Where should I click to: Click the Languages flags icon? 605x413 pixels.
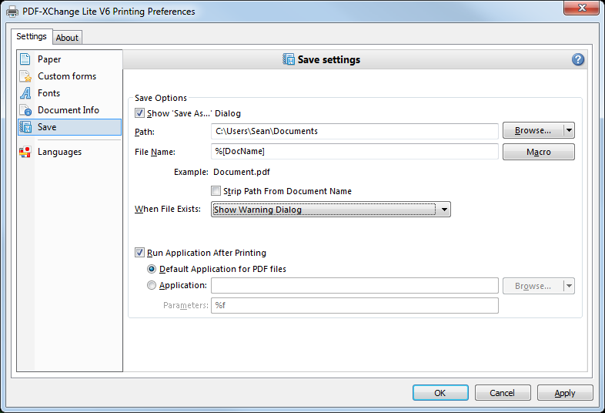25,152
